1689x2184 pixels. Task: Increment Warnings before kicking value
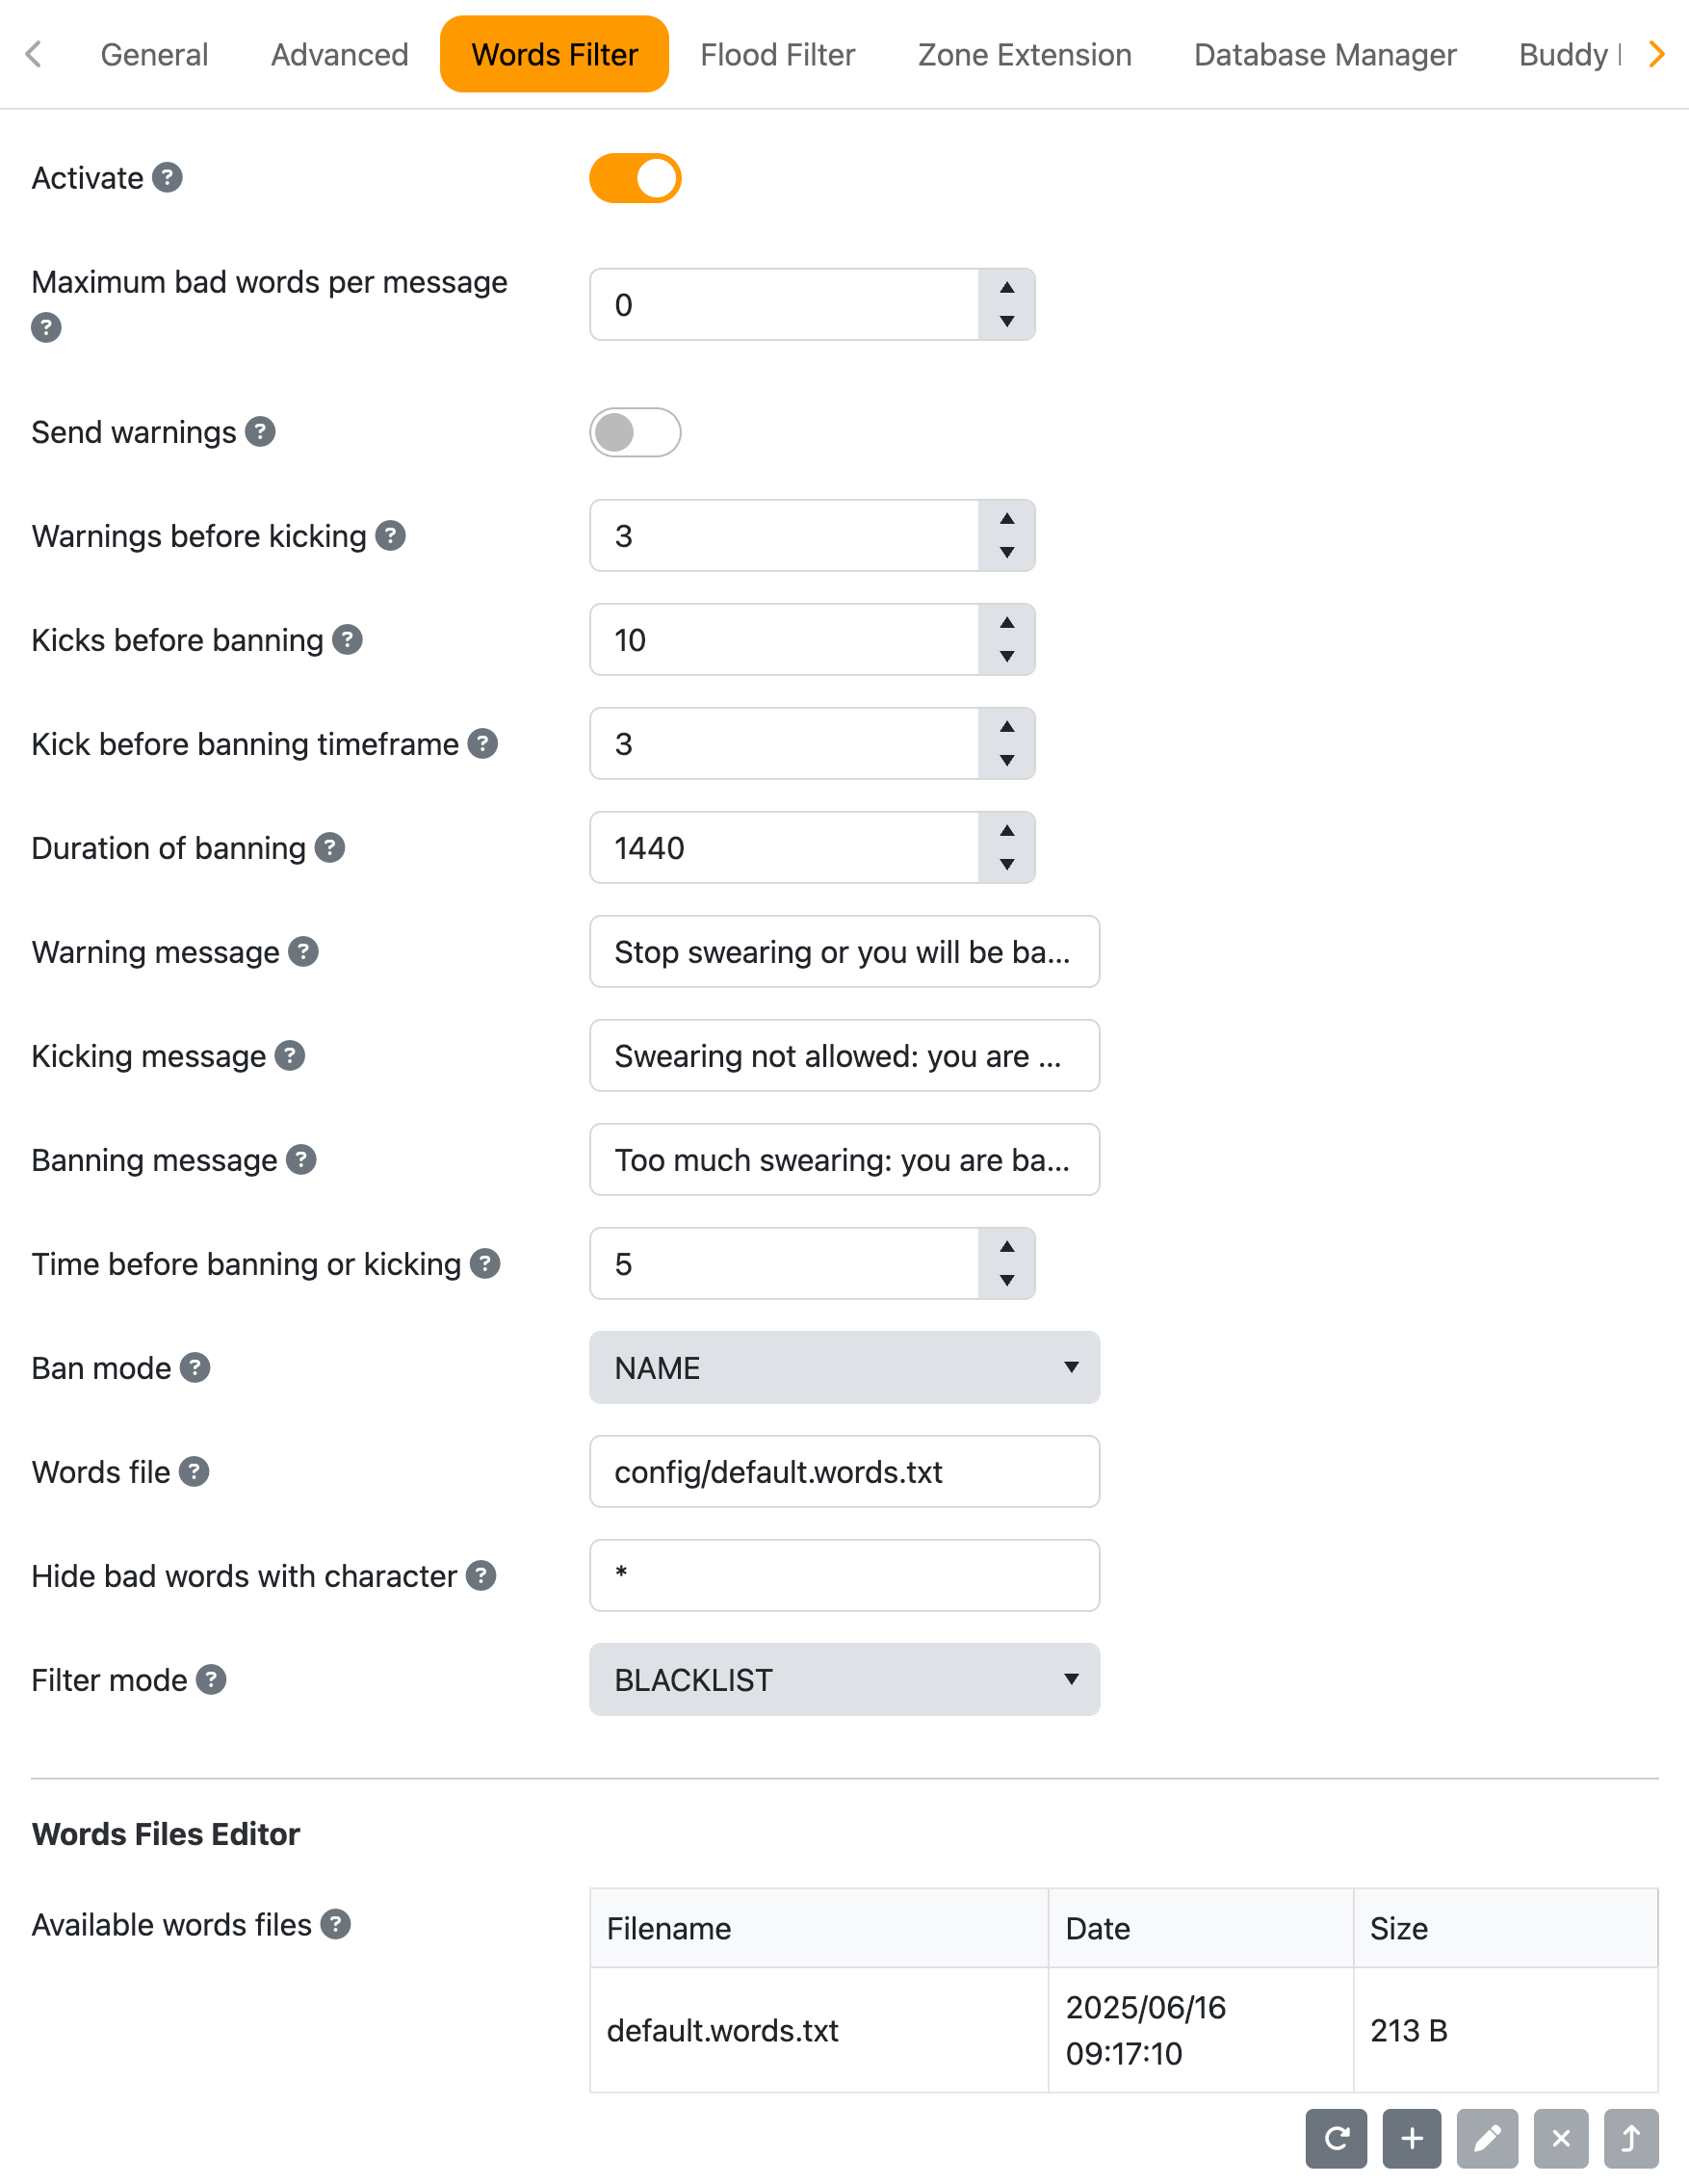pyautogui.click(x=1007, y=521)
